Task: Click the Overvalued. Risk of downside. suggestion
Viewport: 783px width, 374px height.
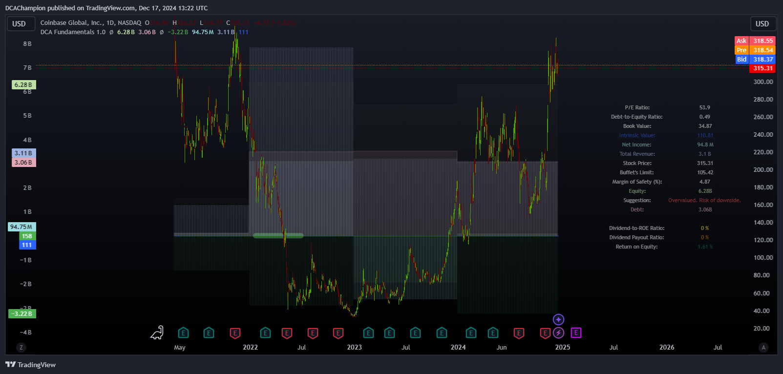Action: [x=704, y=200]
